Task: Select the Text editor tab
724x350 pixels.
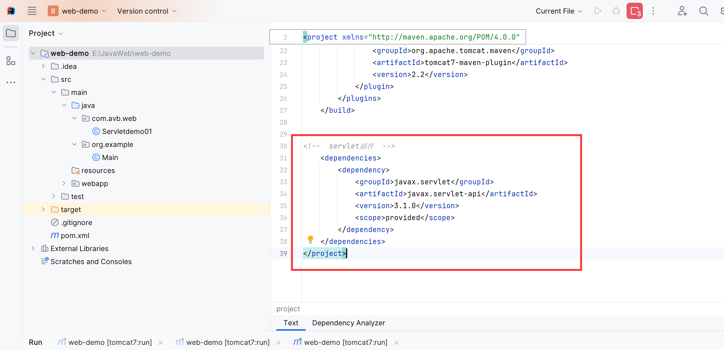Action: (x=291, y=323)
